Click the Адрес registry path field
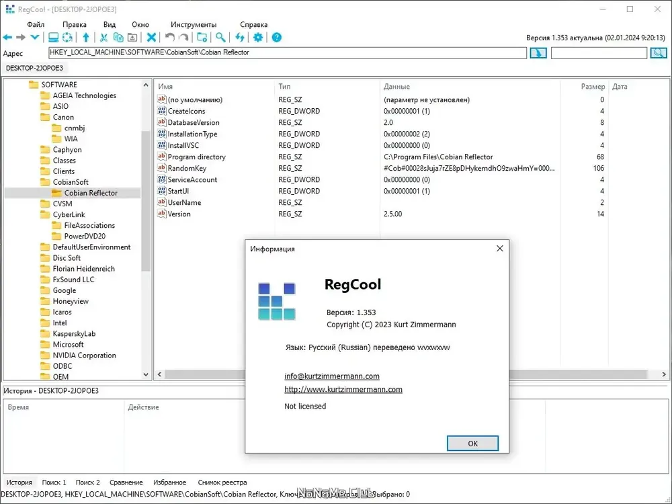The image size is (672, 504). coord(288,52)
